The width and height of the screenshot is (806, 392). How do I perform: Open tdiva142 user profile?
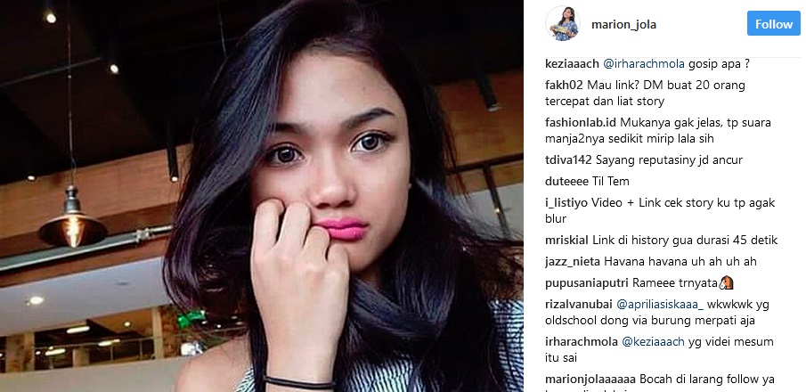pos(568,160)
